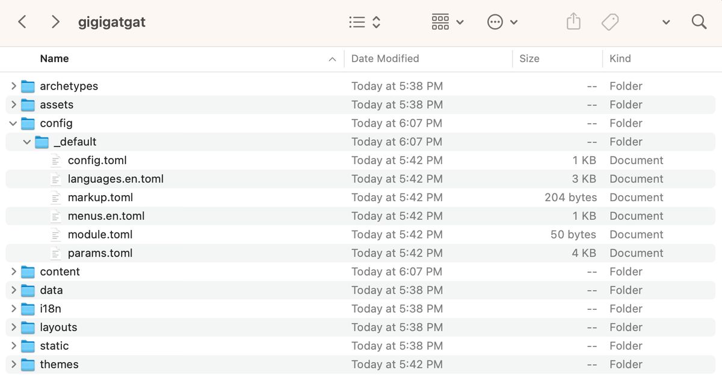Open the grouping options dropdown
Image resolution: width=722 pixels, height=382 pixels.
[448, 22]
